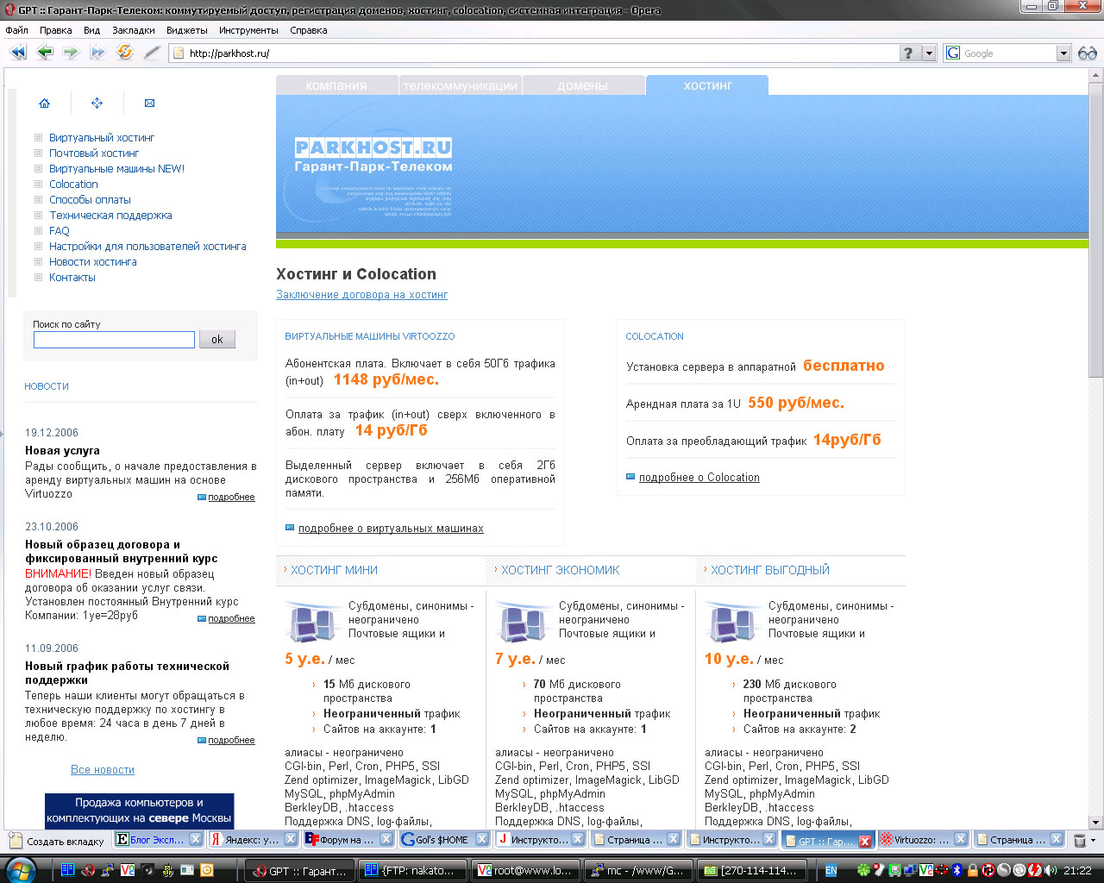
Task: Open the Закладки menu
Action: pyautogui.click(x=134, y=30)
